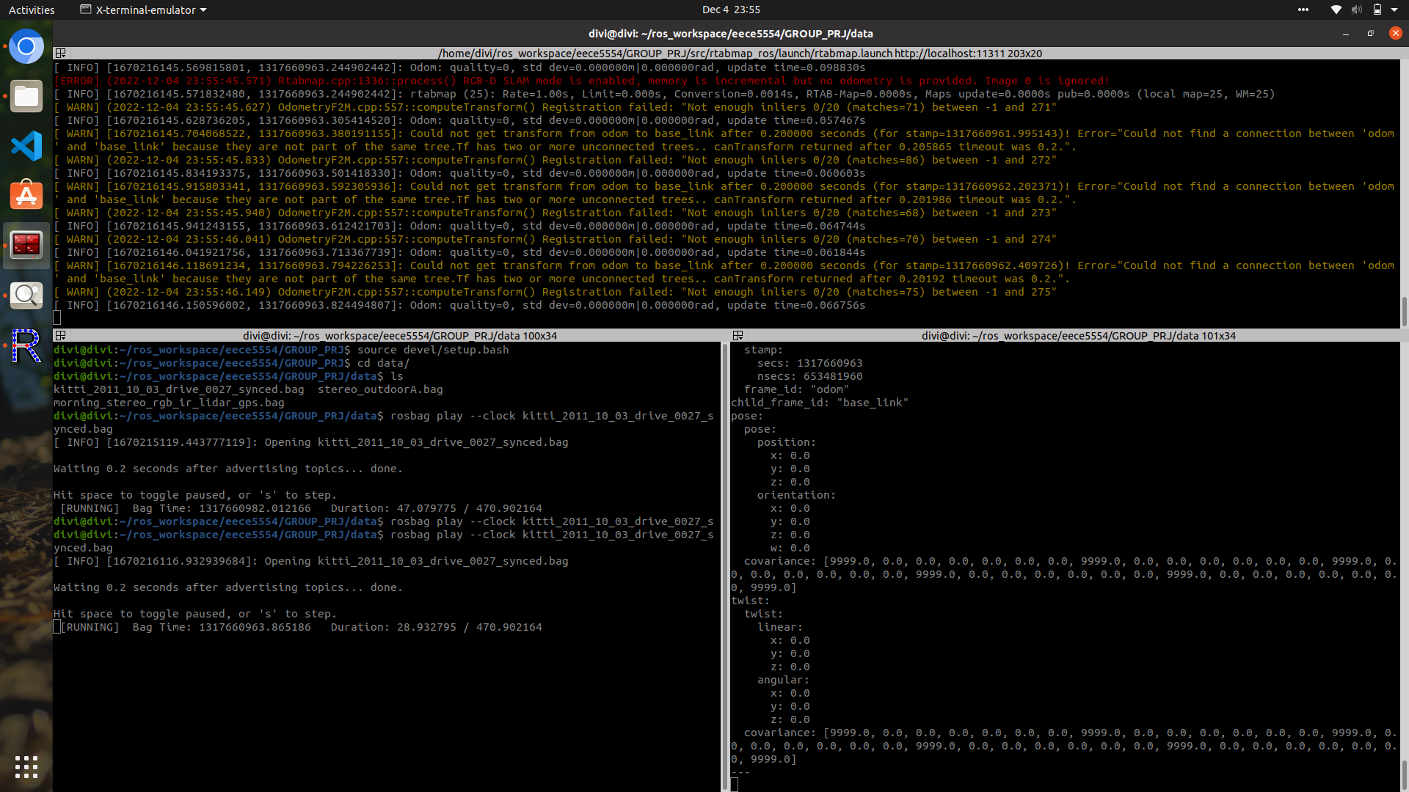
Task: Select the Terminator terminal dock icon
Action: pyautogui.click(x=26, y=245)
